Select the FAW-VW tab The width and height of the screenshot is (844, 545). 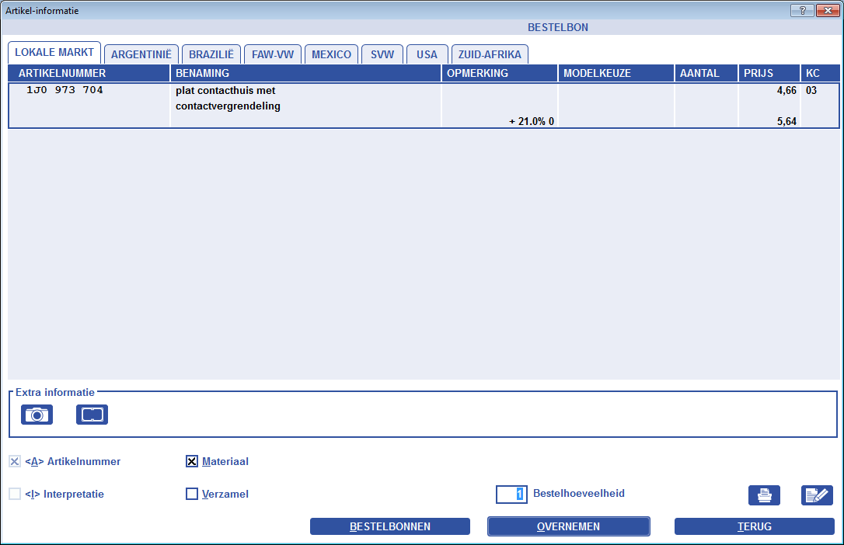[273, 55]
